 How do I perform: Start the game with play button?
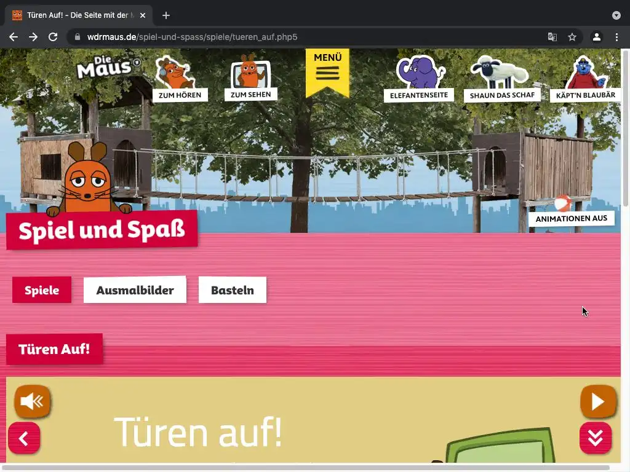(x=598, y=401)
